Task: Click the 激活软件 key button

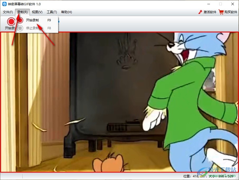Action: pos(207,12)
